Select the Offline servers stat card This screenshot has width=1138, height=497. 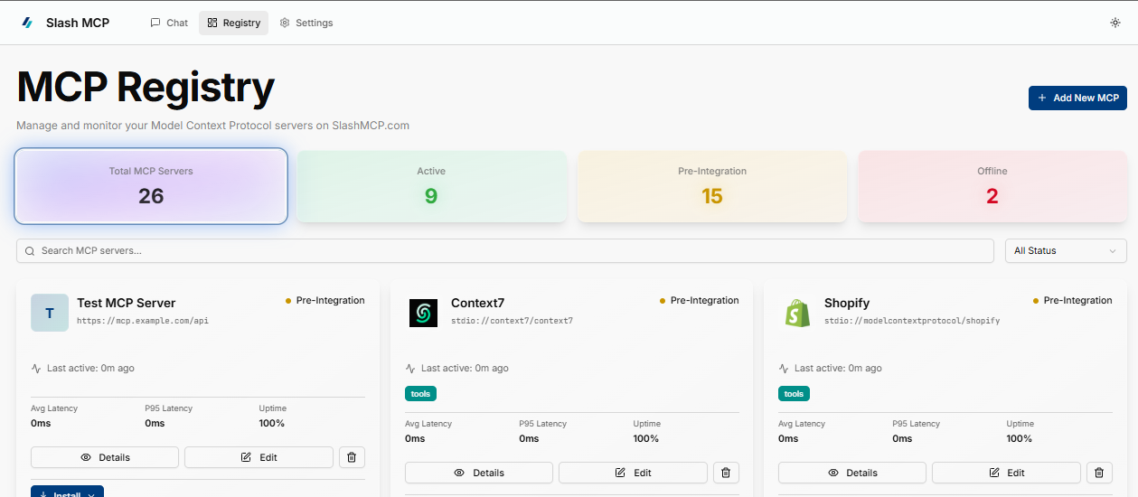[992, 186]
